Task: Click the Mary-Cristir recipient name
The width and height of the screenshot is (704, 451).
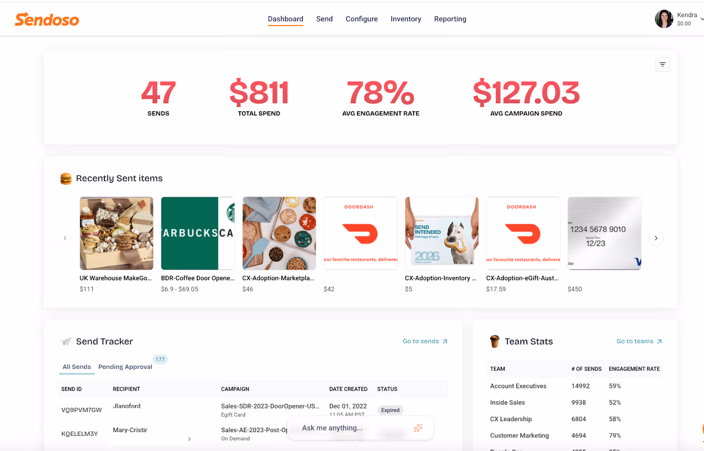Action: (x=130, y=430)
